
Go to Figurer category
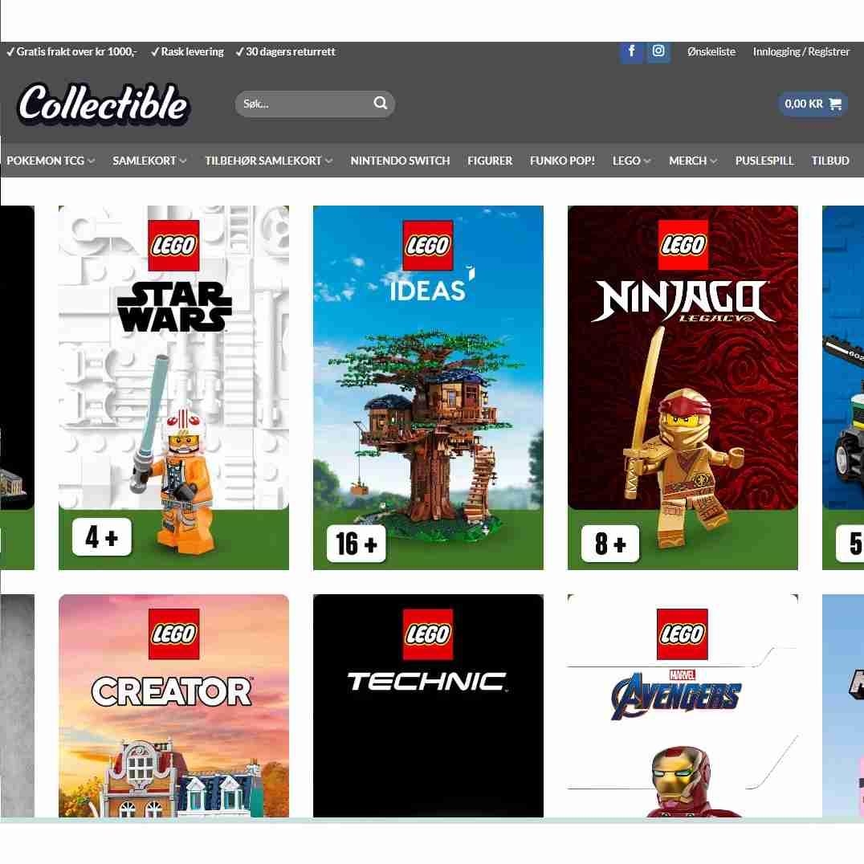(x=490, y=161)
